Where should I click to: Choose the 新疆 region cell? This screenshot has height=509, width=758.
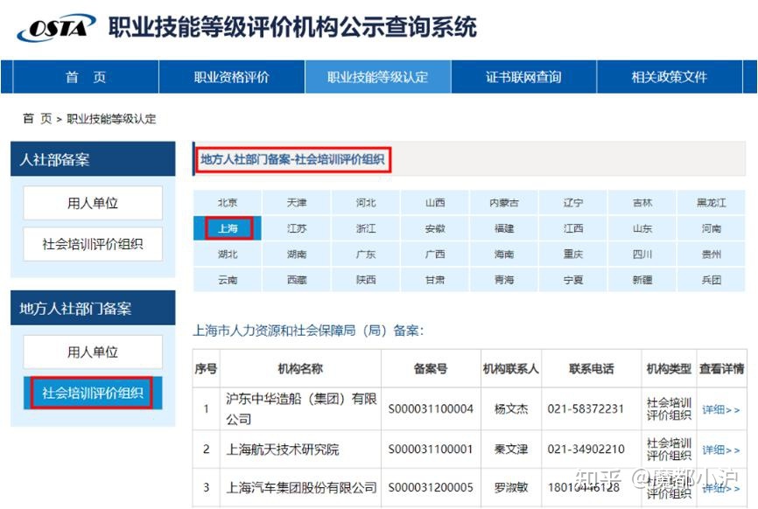click(642, 280)
